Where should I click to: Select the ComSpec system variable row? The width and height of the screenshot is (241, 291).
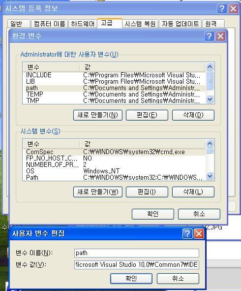[x=114, y=152]
